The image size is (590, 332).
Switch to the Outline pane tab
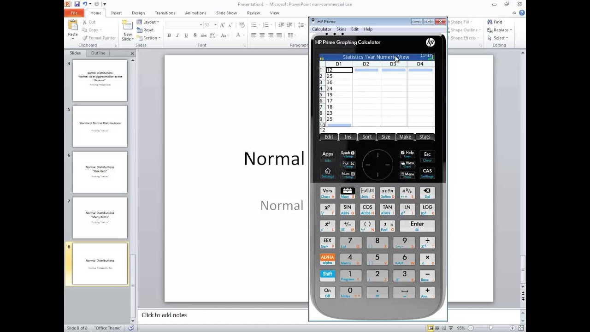(x=98, y=53)
